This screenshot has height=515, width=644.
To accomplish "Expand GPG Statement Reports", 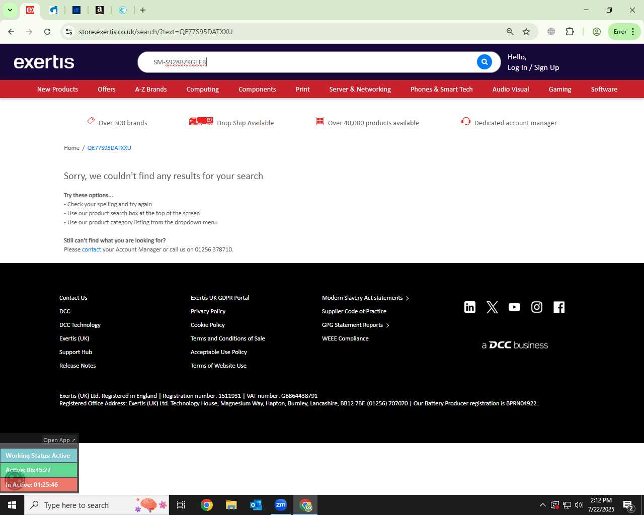I will click(356, 325).
